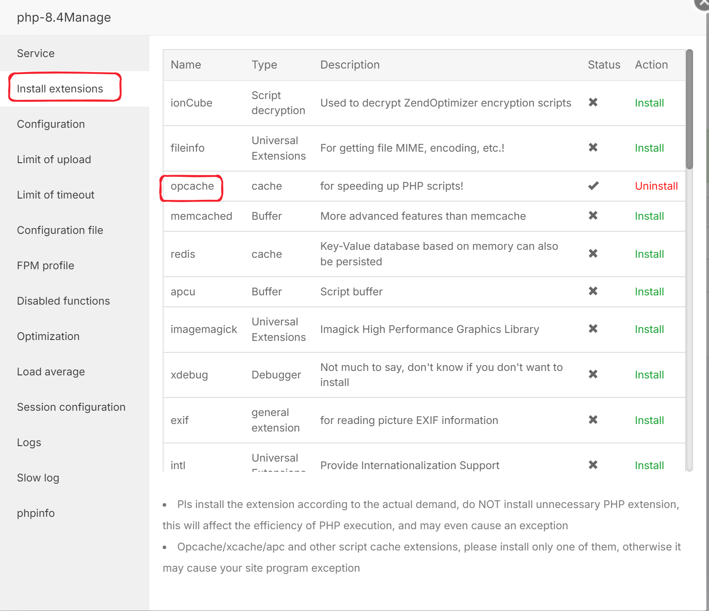709x611 pixels.
Task: Click the checkmark status icon for opcache
Action: coord(593,186)
